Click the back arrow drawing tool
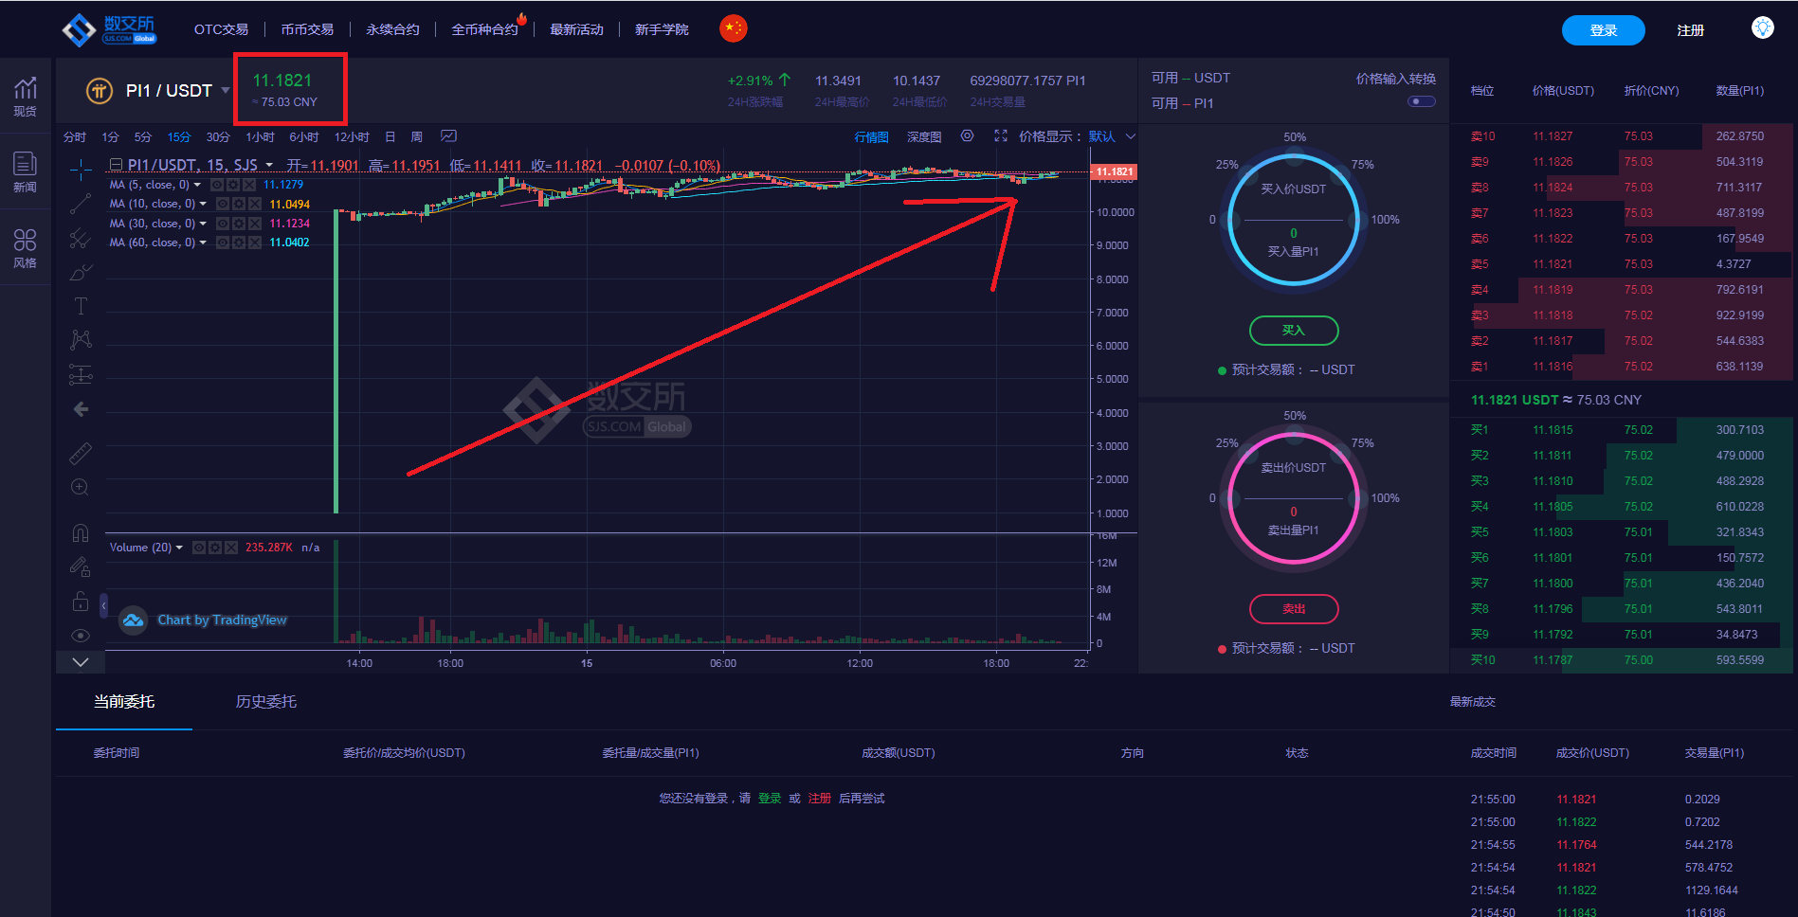1798x917 pixels. pos(81,409)
